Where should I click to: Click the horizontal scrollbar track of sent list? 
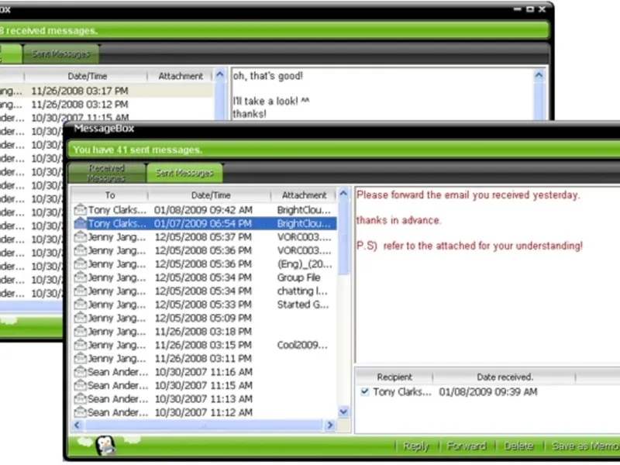[x=204, y=425]
